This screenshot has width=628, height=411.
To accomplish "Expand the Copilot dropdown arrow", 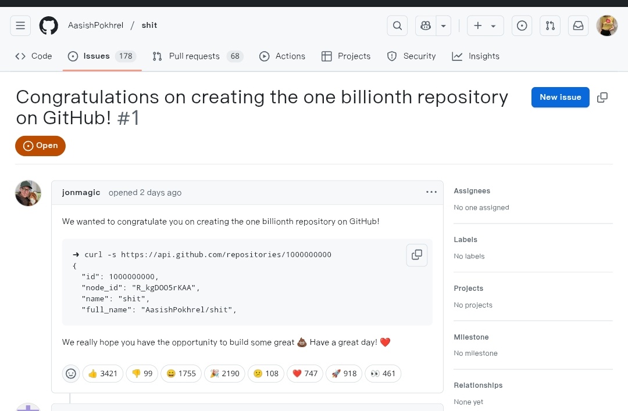I will point(443,26).
